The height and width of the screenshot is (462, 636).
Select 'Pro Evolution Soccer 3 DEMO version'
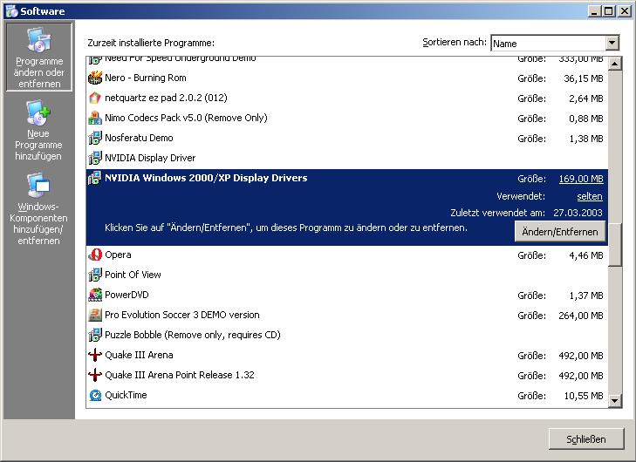(347, 315)
